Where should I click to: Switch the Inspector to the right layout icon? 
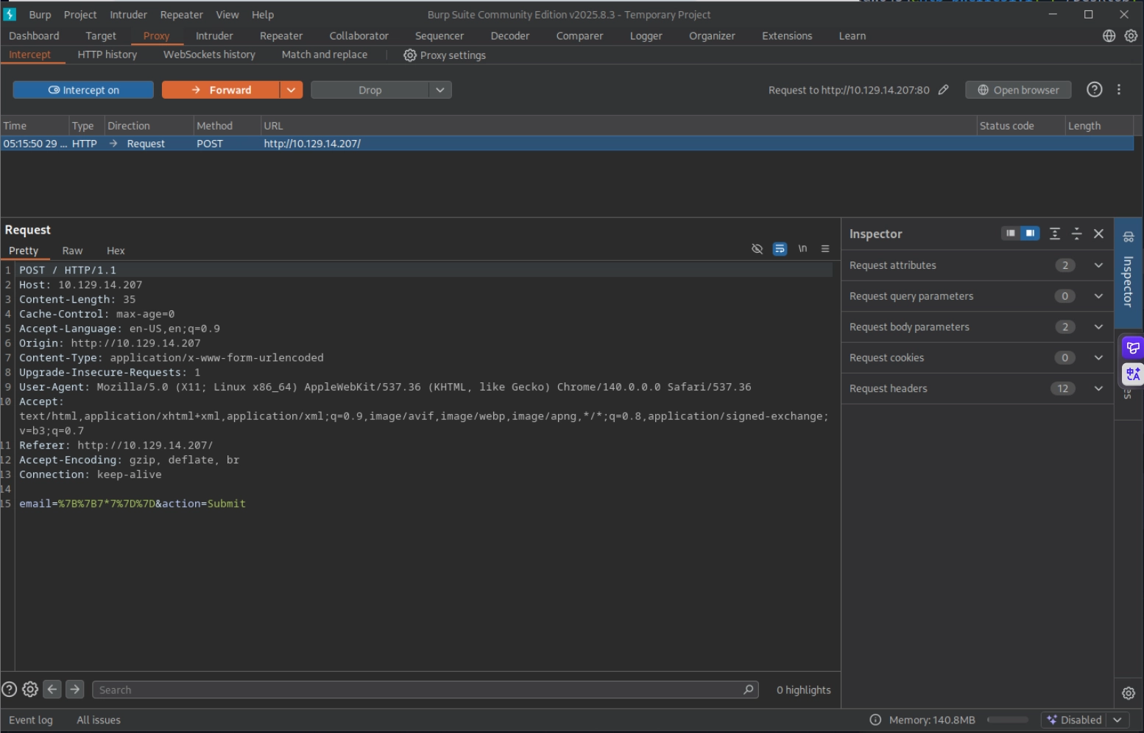click(1030, 233)
